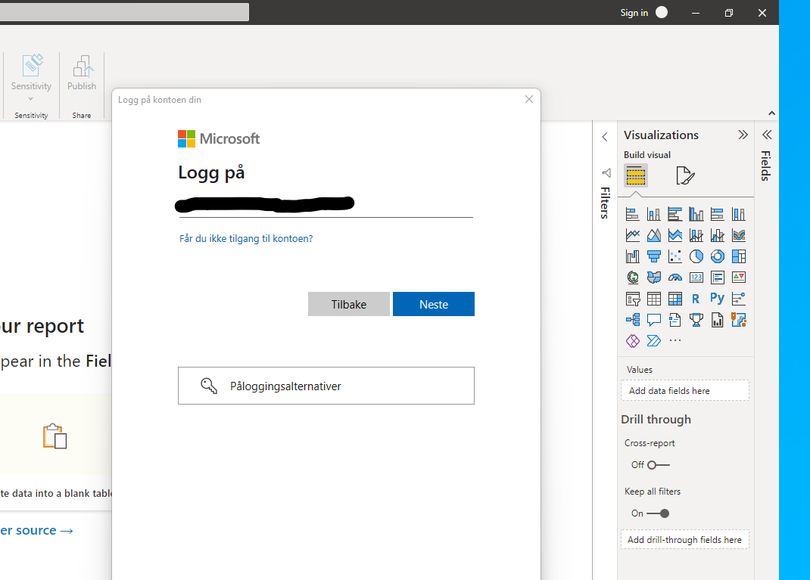Click the Tilbake button
The image size is (810, 580).
click(349, 304)
